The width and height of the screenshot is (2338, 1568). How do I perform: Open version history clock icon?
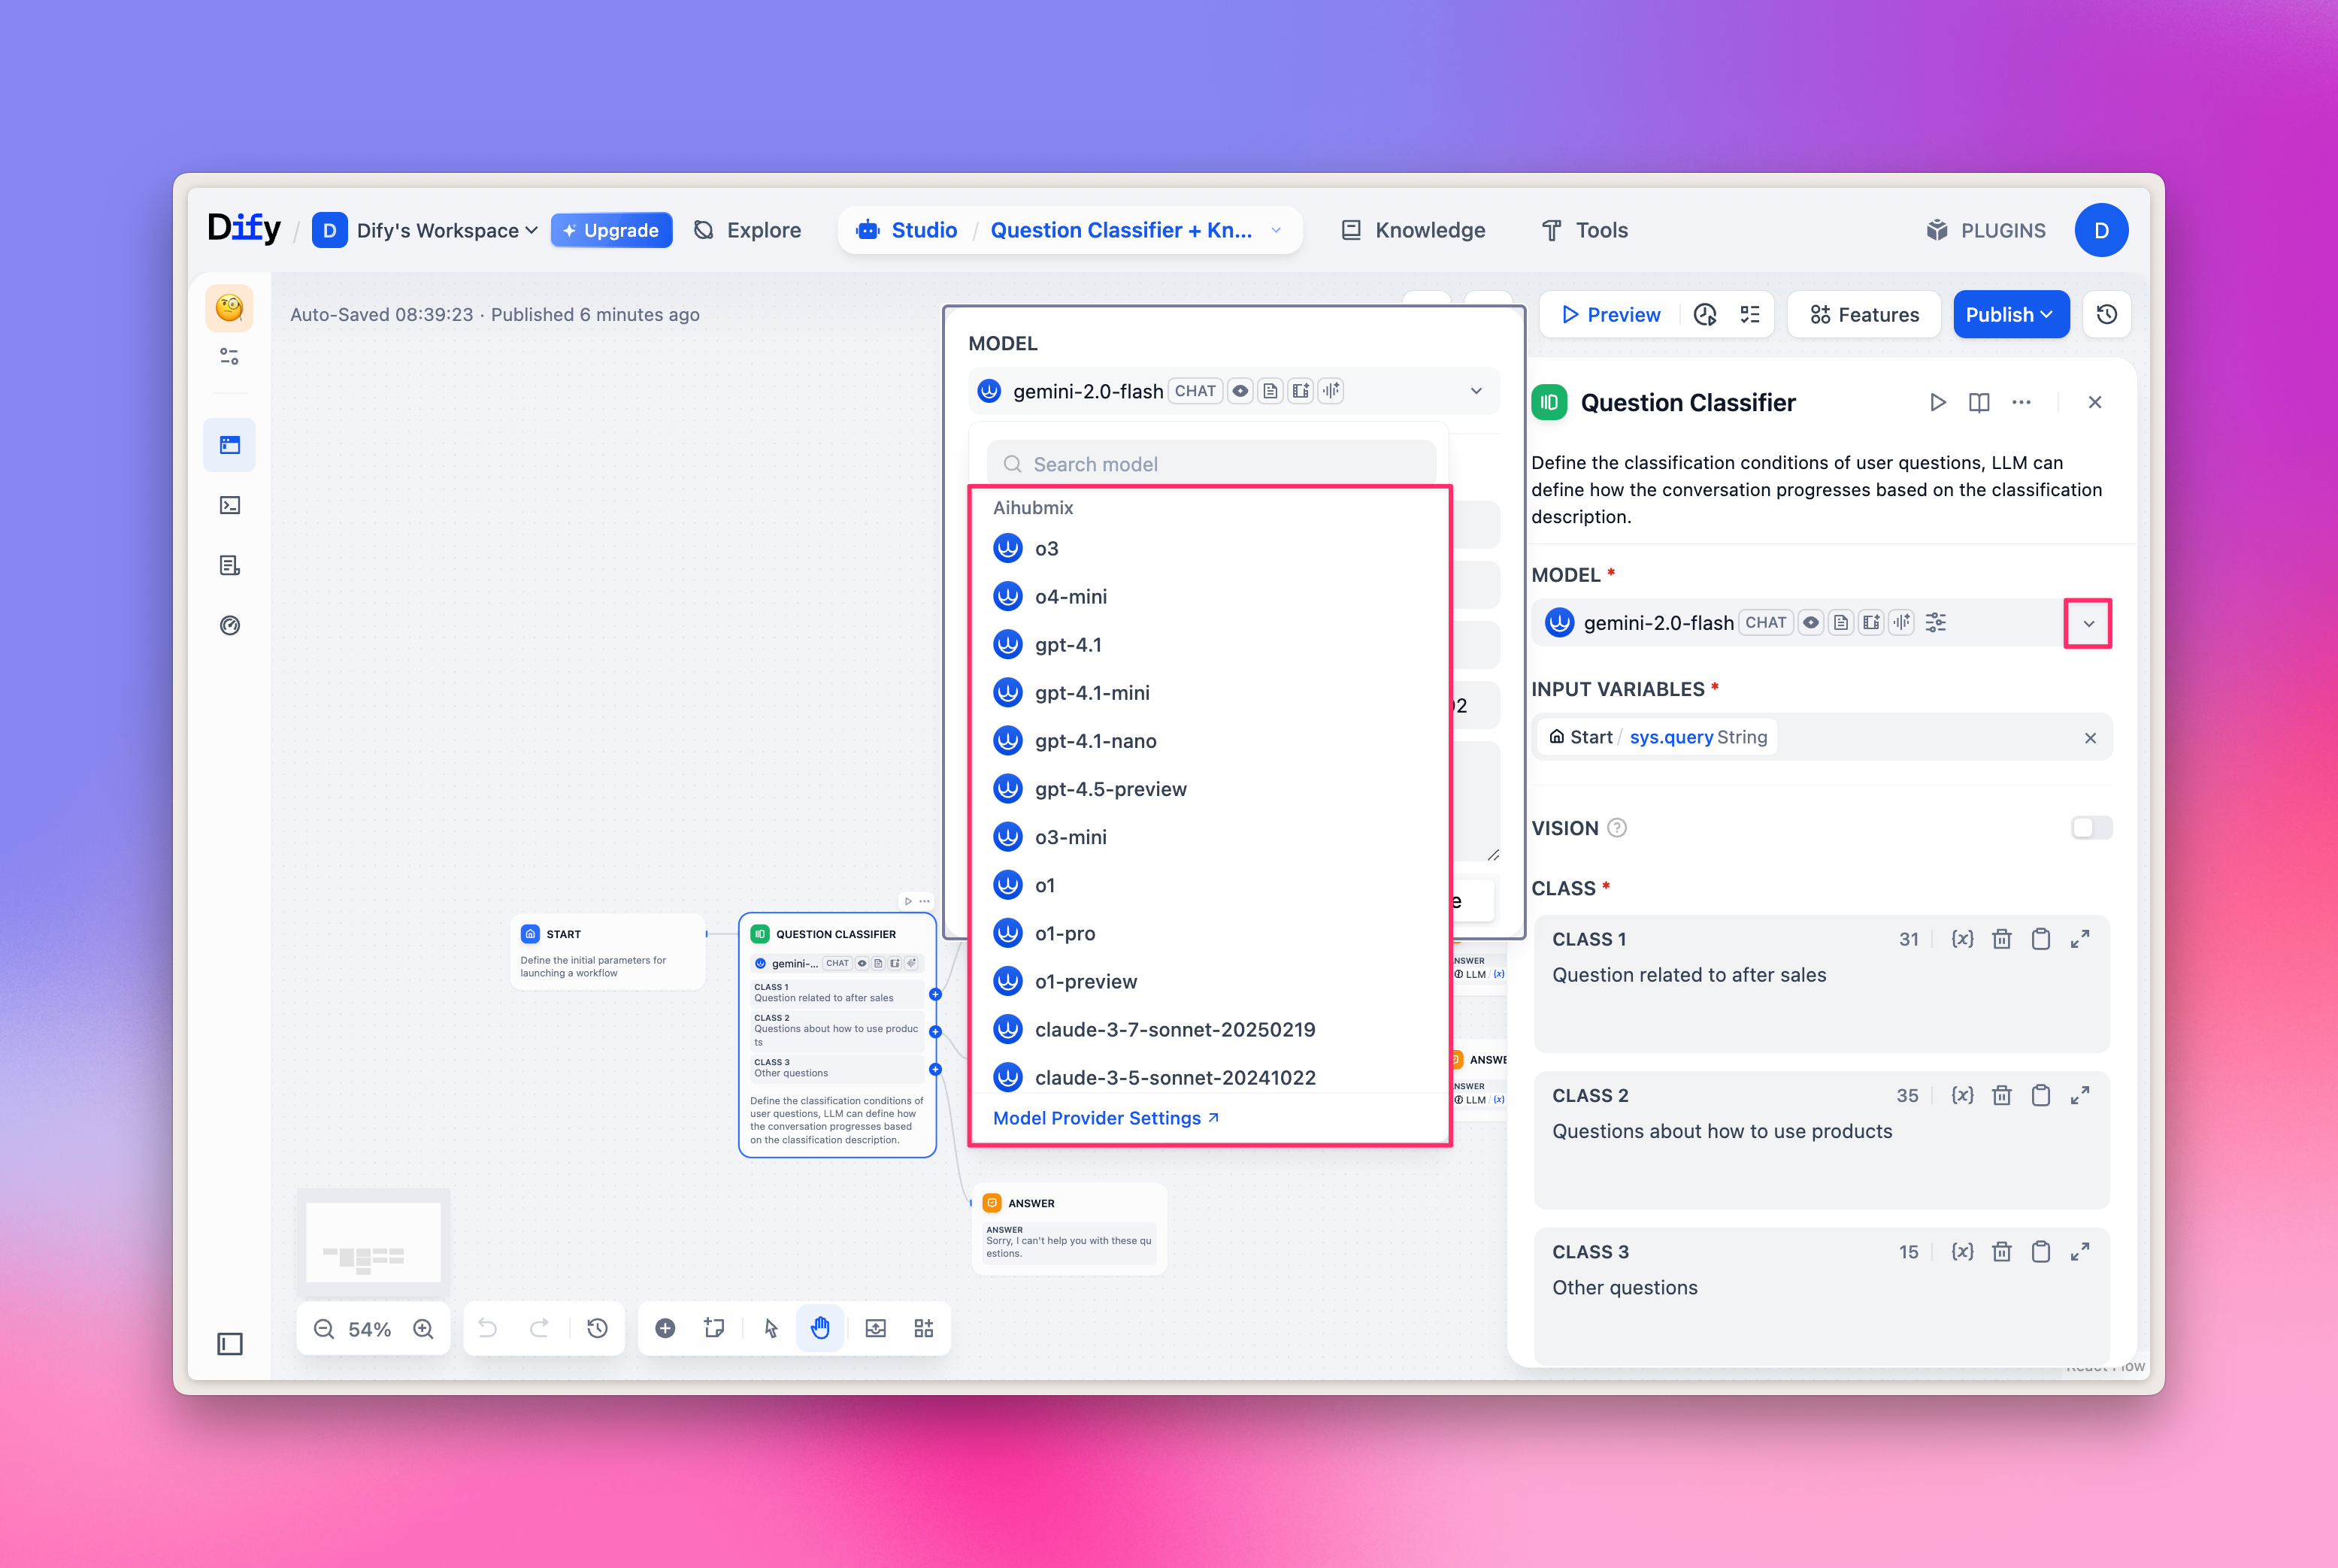pyautogui.click(x=2107, y=315)
